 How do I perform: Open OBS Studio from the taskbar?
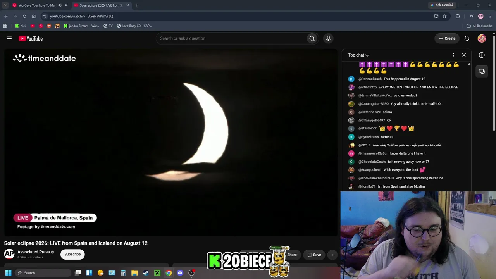(191, 273)
